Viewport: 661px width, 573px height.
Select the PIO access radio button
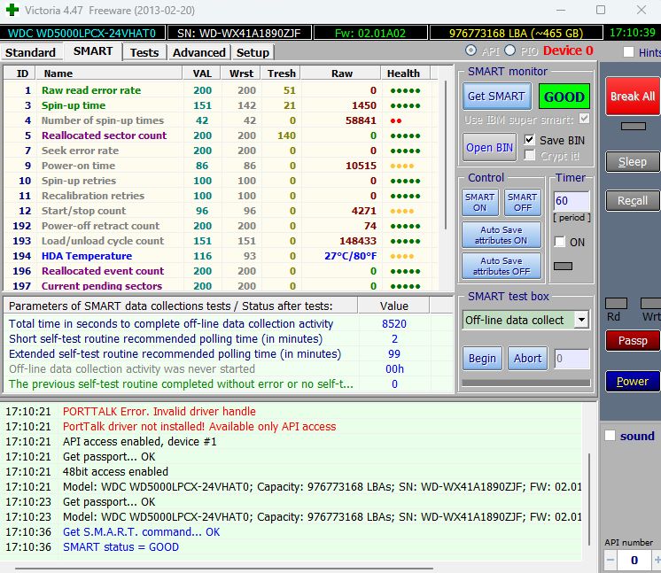(x=509, y=50)
